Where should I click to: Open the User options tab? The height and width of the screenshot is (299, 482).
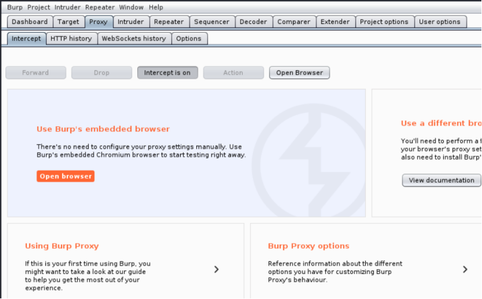click(x=440, y=22)
